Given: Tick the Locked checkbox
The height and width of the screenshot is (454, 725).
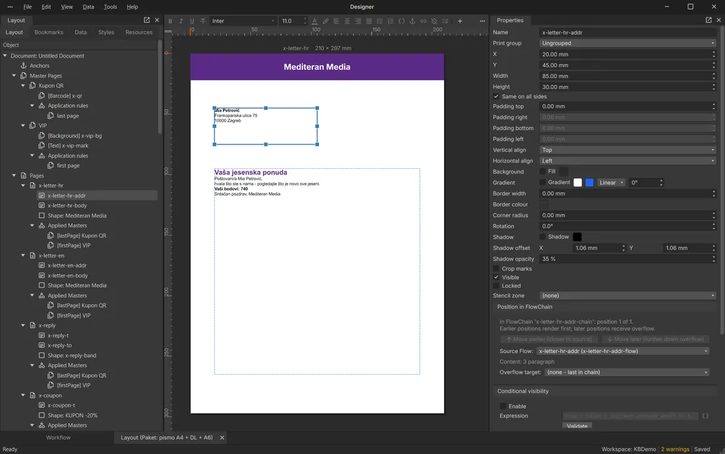Looking at the screenshot, I should 496,286.
